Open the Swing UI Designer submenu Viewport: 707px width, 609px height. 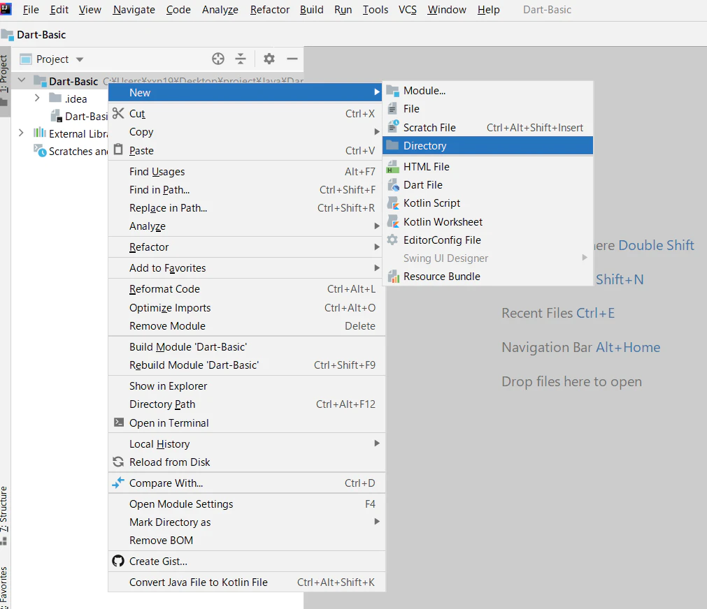[487, 258]
